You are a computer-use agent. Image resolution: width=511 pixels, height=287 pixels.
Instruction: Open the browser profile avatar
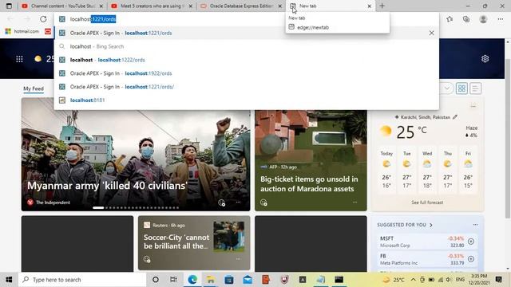click(483, 19)
